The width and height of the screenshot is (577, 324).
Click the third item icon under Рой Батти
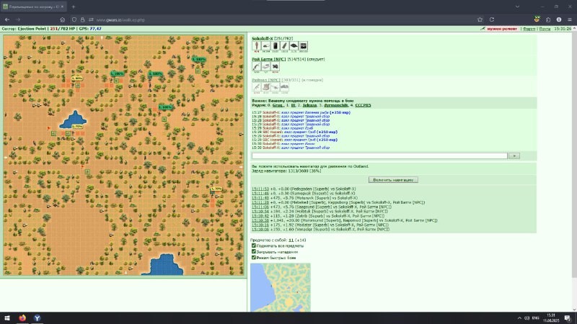tap(275, 66)
